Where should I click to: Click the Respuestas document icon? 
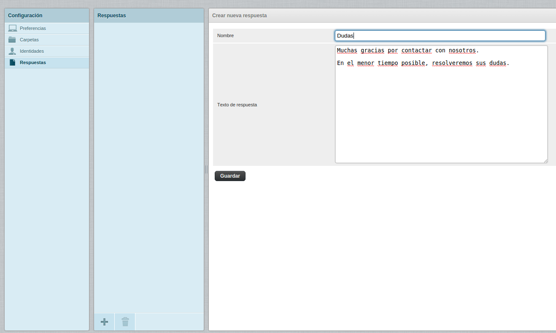pyautogui.click(x=12, y=62)
